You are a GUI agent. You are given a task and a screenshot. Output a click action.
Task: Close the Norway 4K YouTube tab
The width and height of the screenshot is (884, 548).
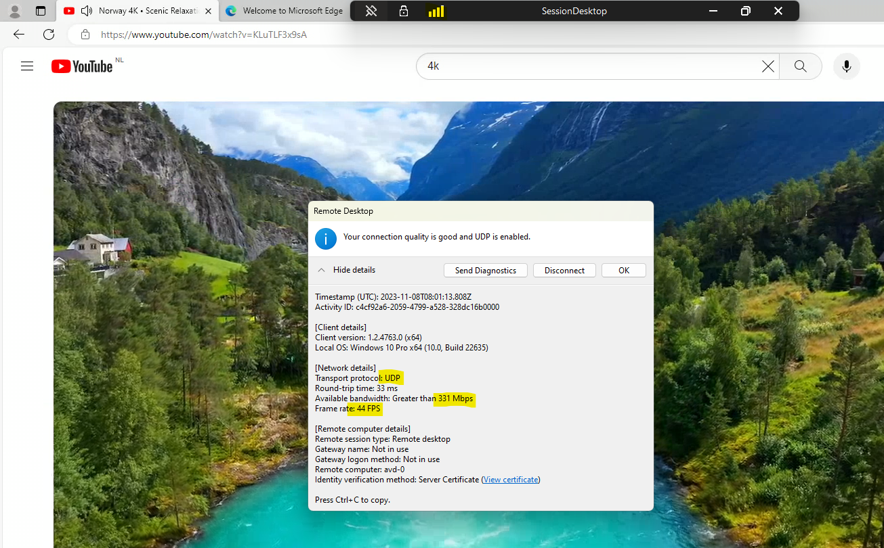[208, 11]
